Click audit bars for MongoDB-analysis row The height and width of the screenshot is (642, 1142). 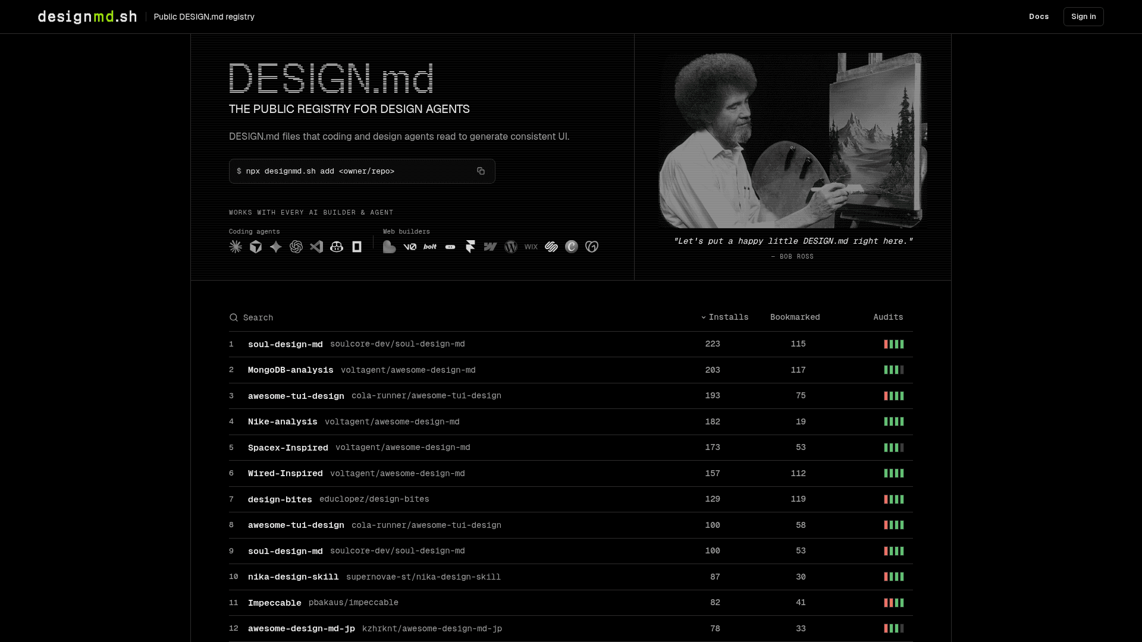tap(894, 370)
